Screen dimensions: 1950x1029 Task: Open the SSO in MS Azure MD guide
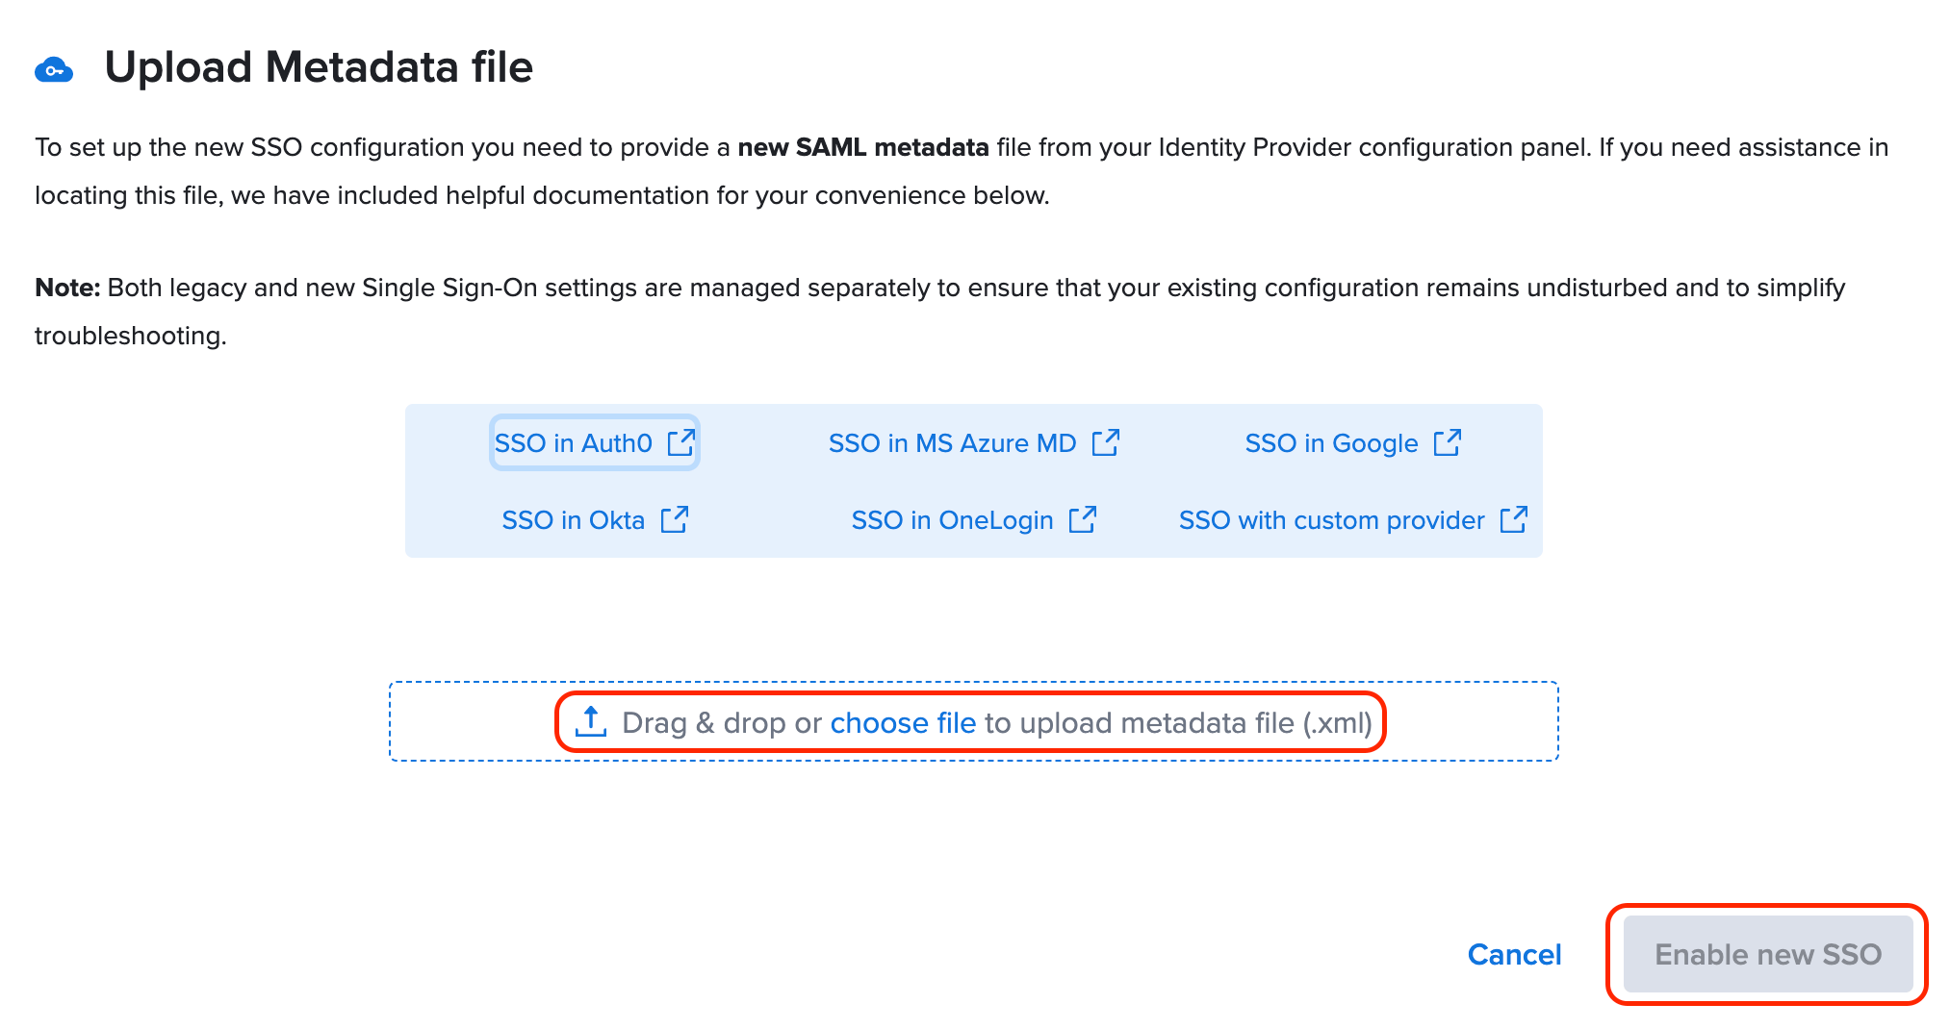(x=953, y=442)
